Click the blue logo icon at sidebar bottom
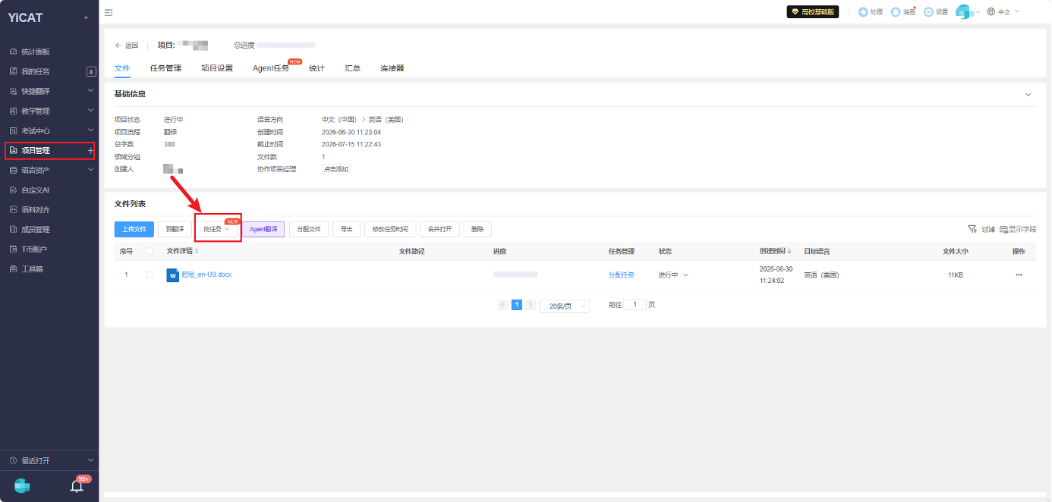1052x502 pixels. pos(22,486)
